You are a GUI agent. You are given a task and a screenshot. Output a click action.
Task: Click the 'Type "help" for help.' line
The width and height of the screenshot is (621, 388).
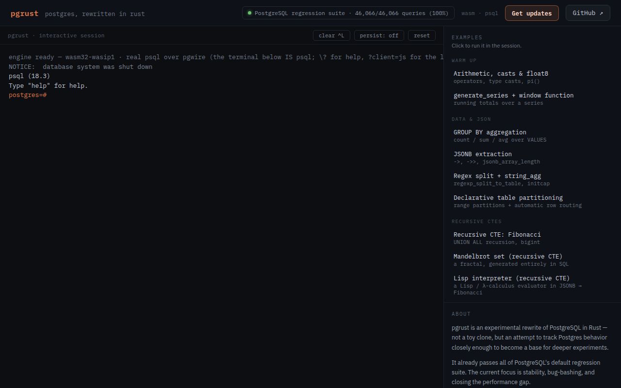click(x=48, y=86)
